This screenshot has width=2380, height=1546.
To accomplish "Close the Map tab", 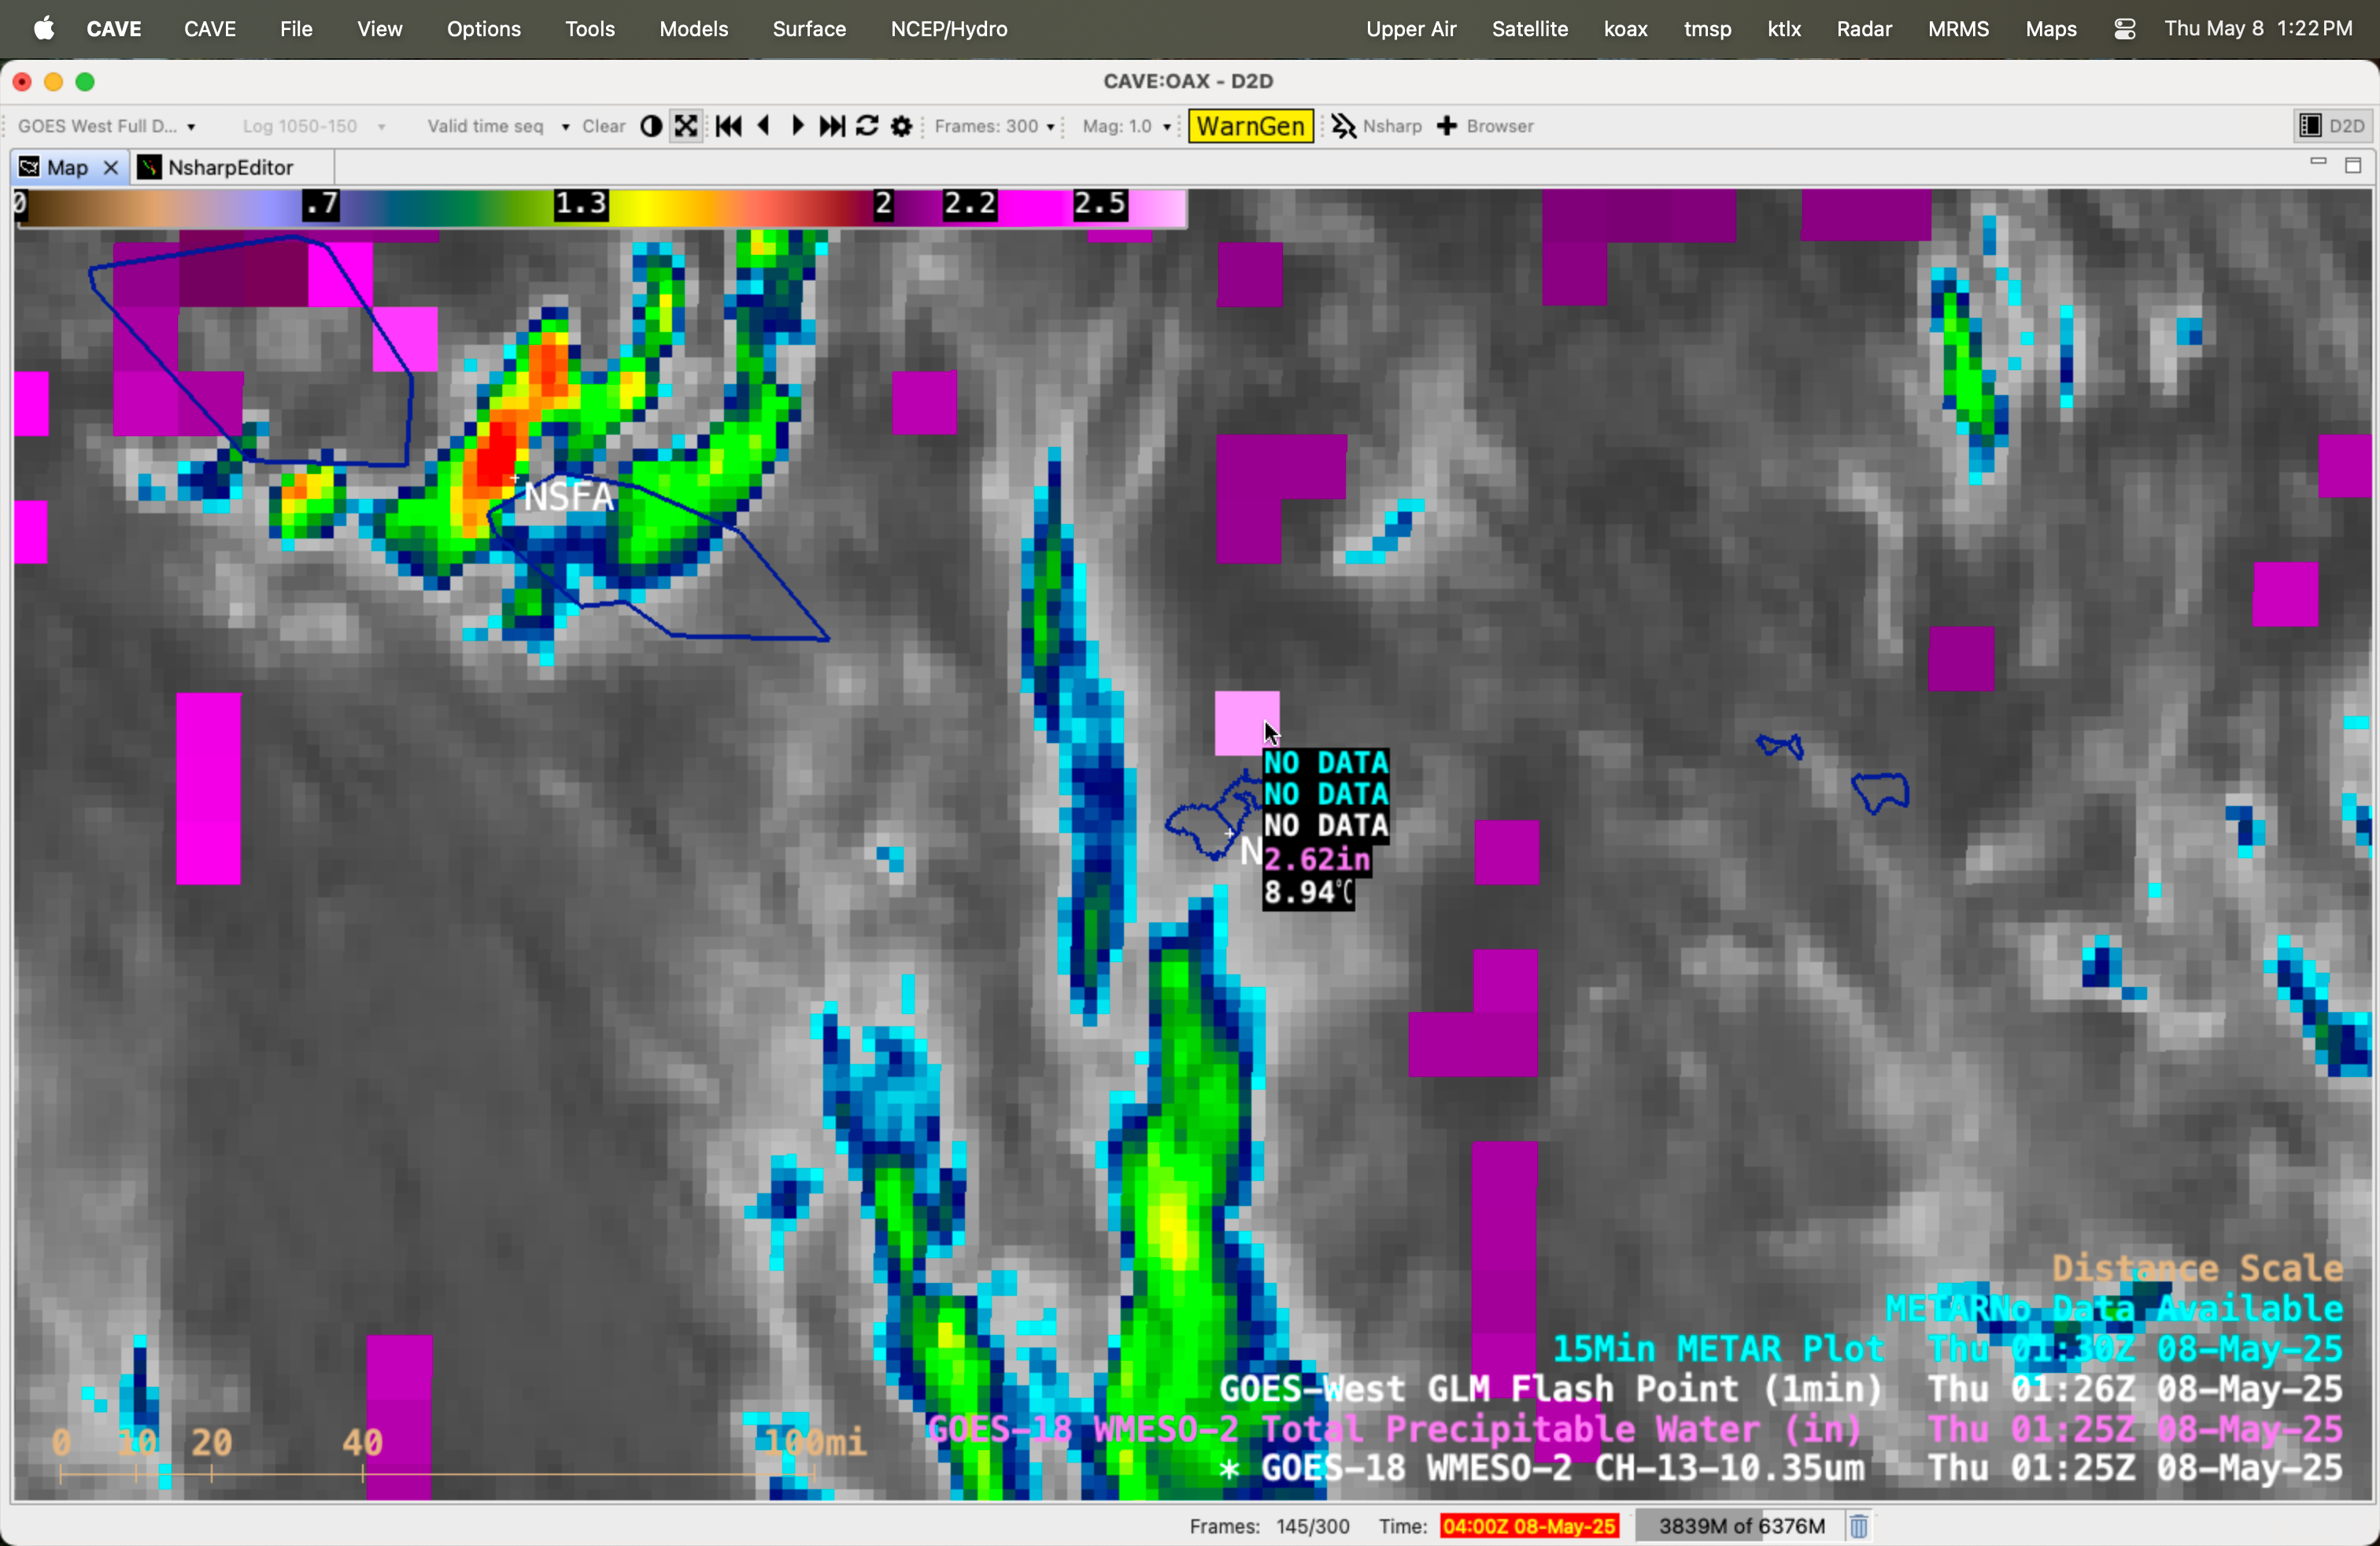I will [110, 167].
